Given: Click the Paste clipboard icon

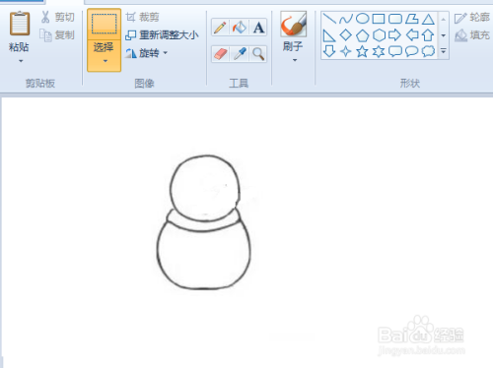Looking at the screenshot, I should coord(20,23).
